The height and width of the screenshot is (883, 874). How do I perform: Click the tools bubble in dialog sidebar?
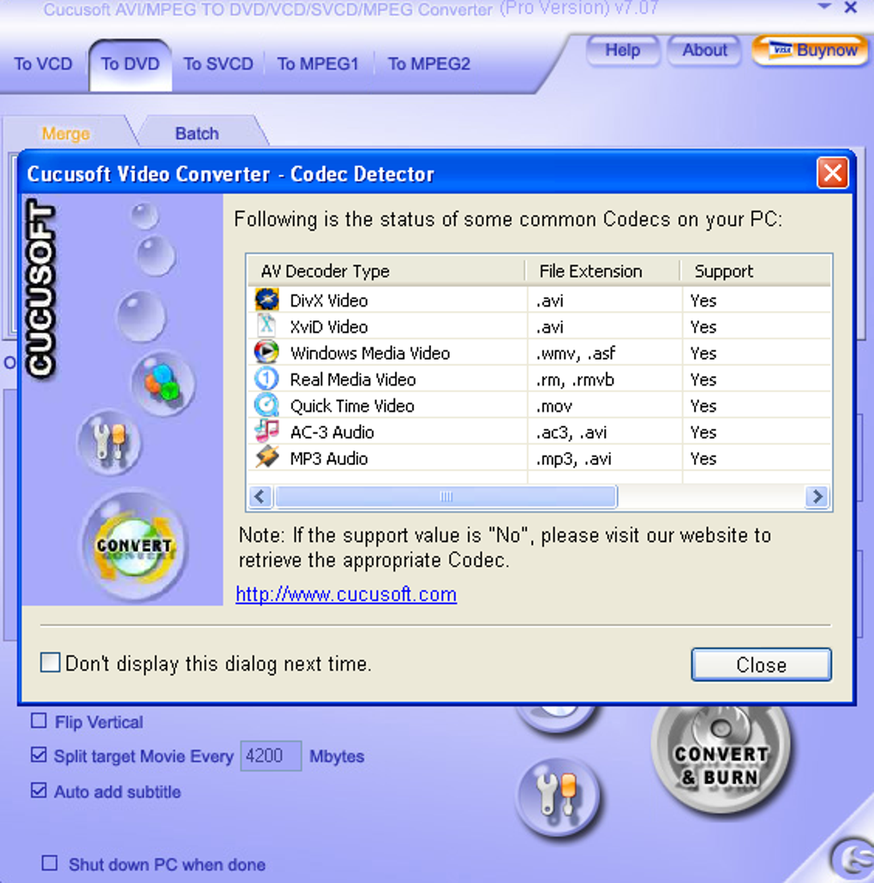[x=110, y=442]
